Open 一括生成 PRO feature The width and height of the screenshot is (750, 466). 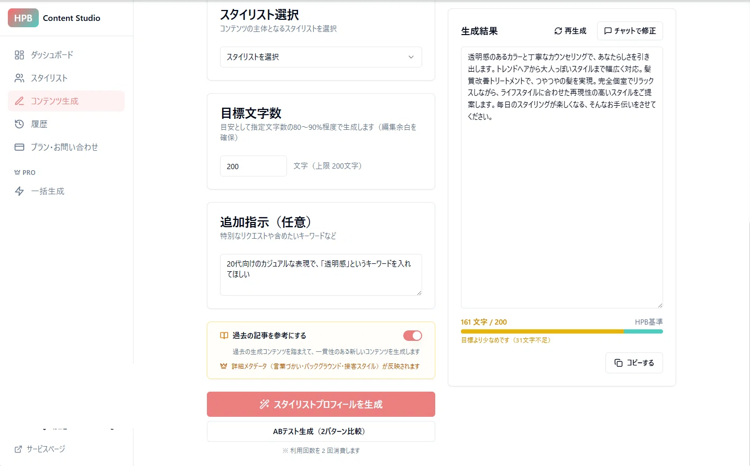tap(67, 191)
